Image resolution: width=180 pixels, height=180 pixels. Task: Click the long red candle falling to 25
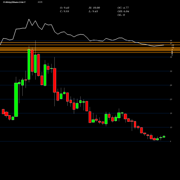55,80
